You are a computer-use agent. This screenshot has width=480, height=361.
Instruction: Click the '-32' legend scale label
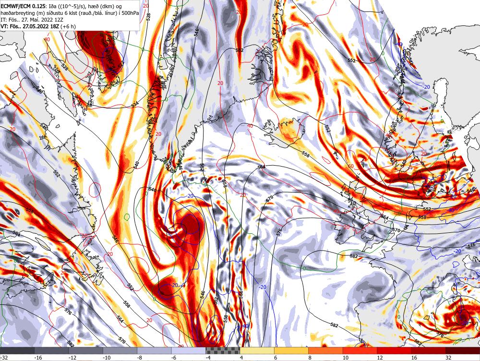[x=4, y=358]
